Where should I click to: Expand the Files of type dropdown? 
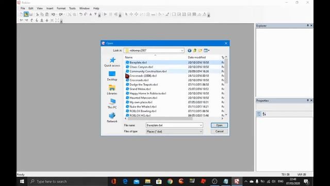point(201,131)
